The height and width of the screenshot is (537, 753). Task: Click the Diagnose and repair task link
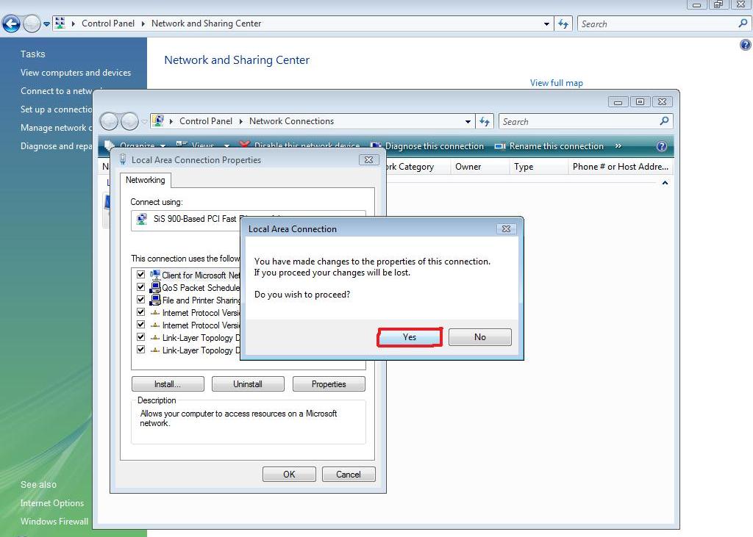point(56,146)
